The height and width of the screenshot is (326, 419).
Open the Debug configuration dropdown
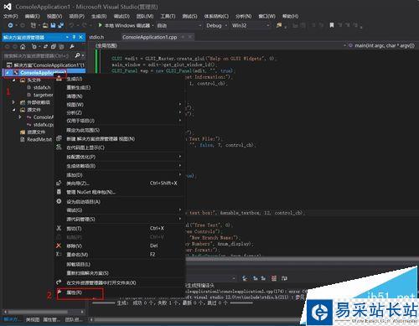[216, 26]
